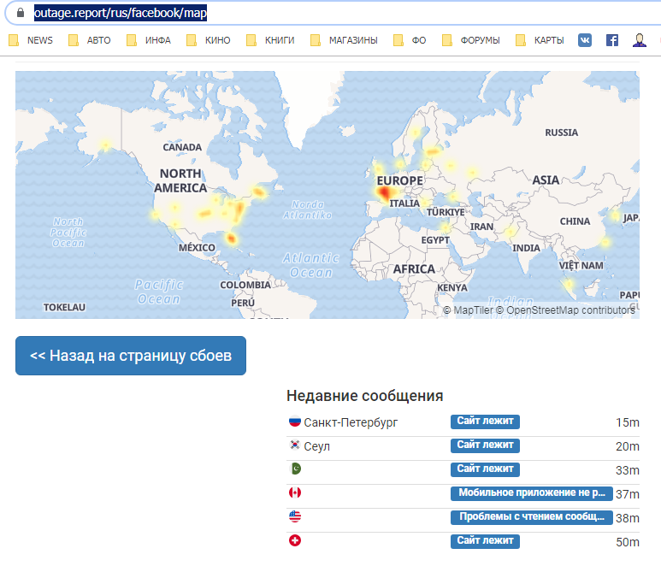The width and height of the screenshot is (661, 572).
Task: Click the 38m timestamp
Action: [628, 518]
